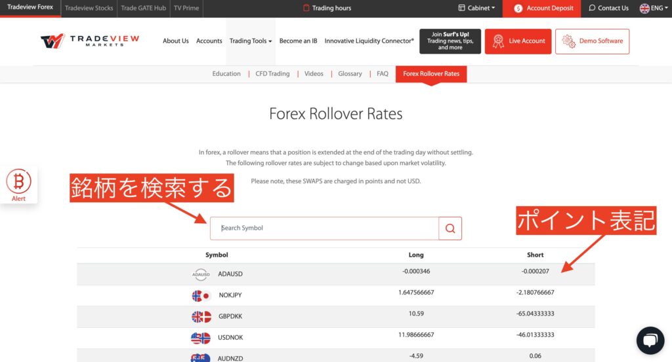Expand the Trading Tools menu
The image size is (672, 362).
point(250,41)
